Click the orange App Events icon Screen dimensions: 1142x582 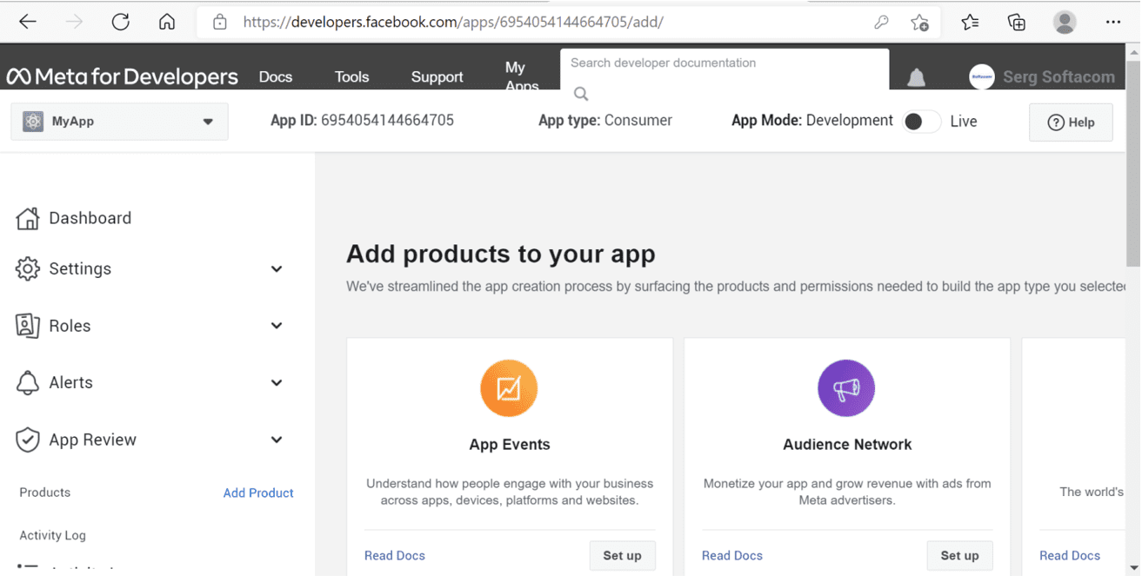[509, 388]
